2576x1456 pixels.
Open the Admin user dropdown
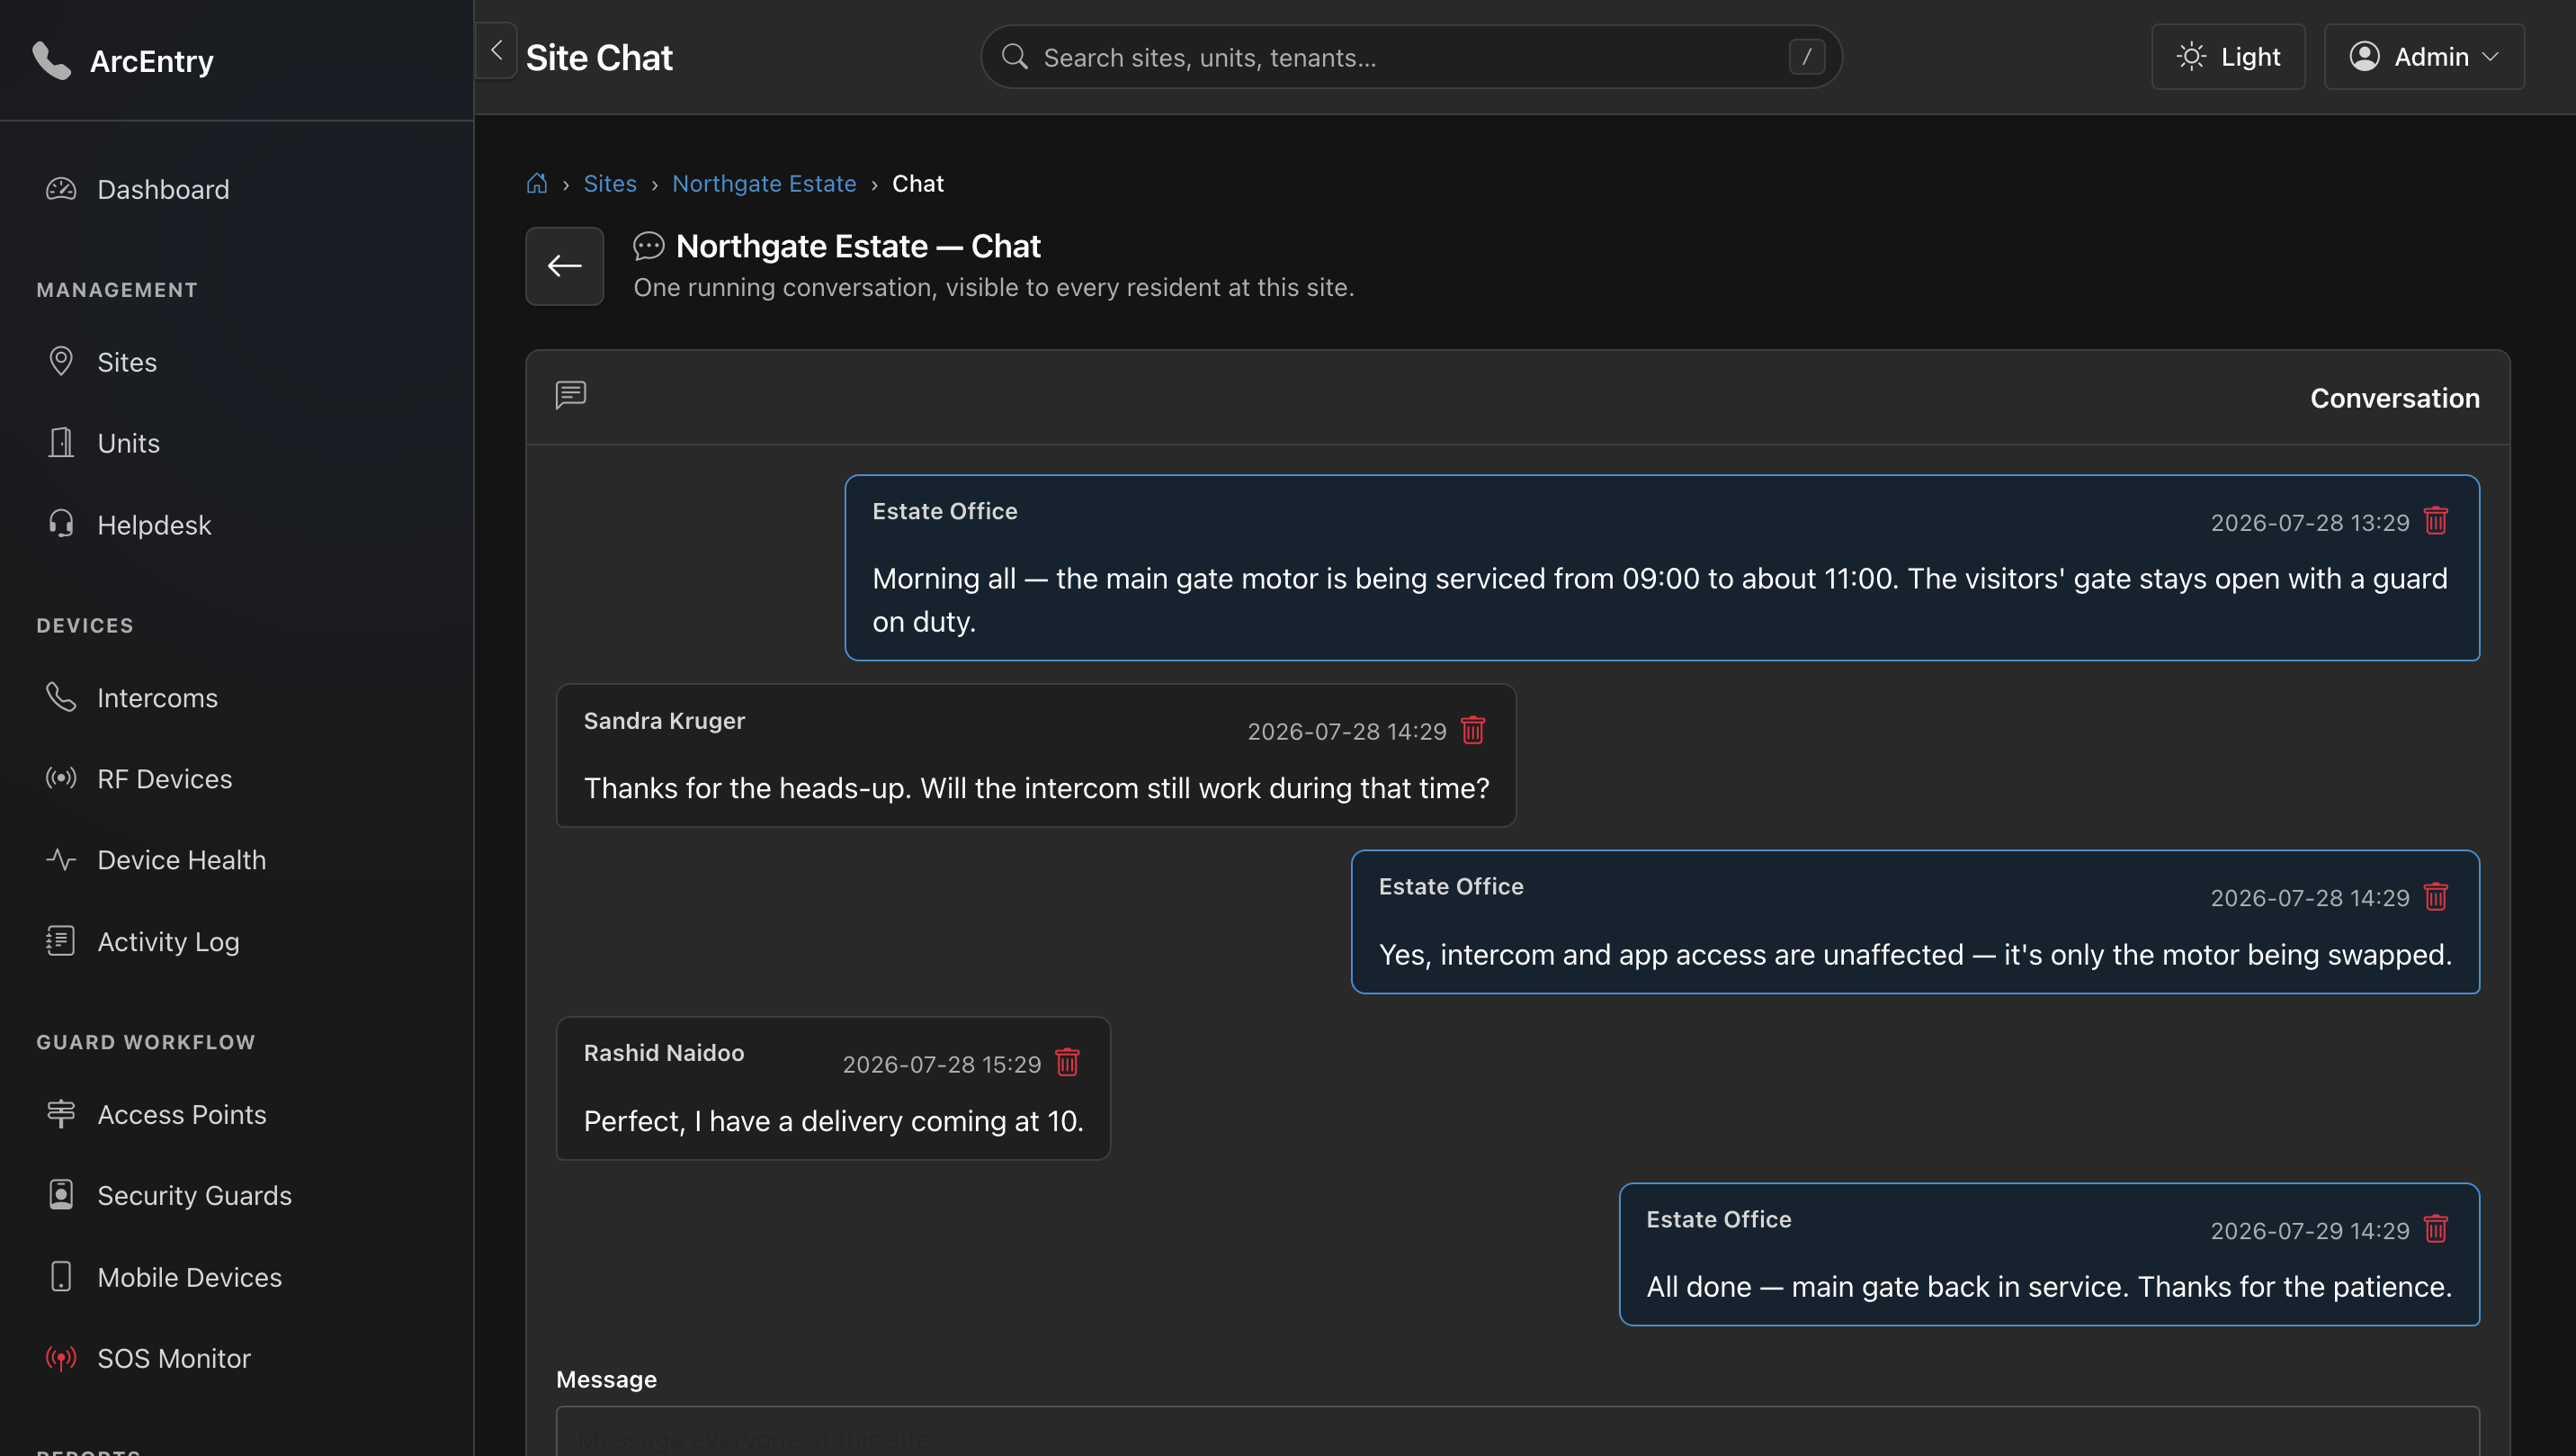(x=2424, y=57)
